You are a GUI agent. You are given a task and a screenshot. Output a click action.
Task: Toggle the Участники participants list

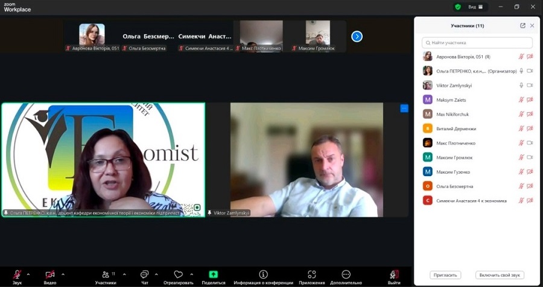point(106,275)
